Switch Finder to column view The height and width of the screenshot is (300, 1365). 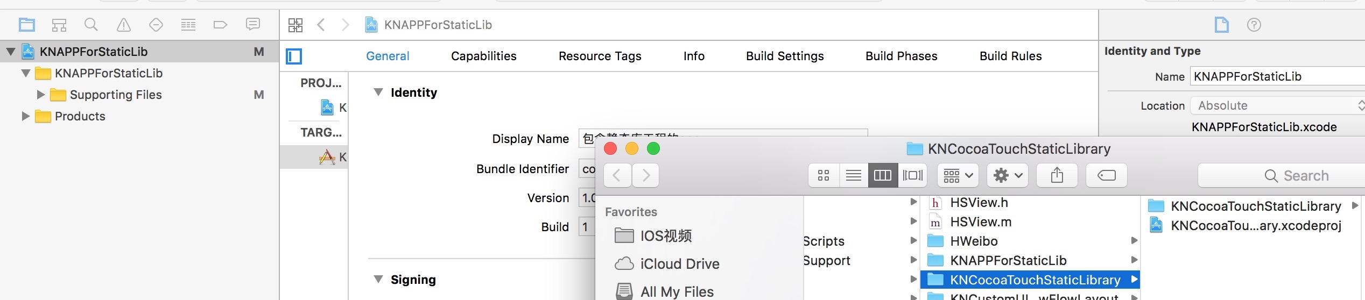click(x=883, y=175)
